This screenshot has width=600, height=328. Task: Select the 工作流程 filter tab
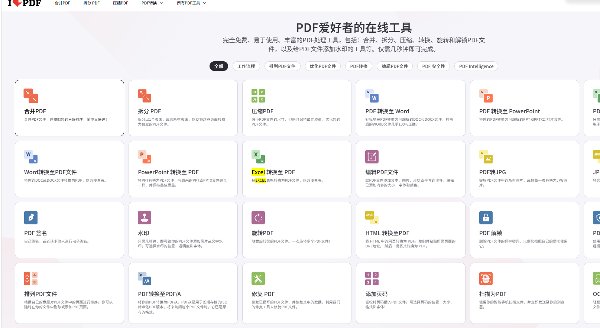(246, 66)
